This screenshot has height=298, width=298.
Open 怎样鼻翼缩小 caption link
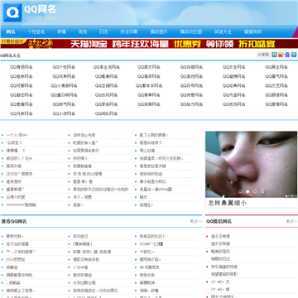click(228, 203)
